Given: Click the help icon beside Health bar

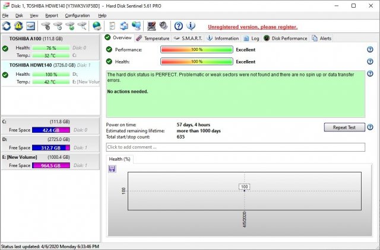Looking at the screenshot, I should (370, 62).
